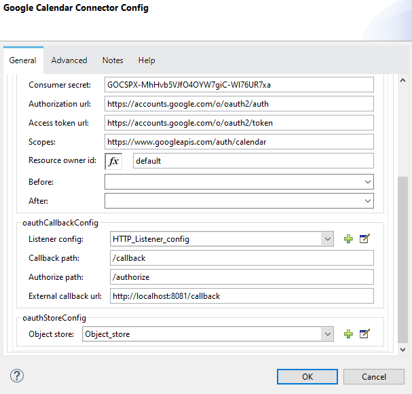Click the 'Object store:' label
The width and height of the screenshot is (412, 394).
[51, 334]
